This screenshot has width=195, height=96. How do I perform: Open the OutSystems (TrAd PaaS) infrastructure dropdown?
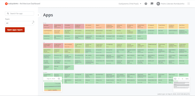(x=130, y=4)
